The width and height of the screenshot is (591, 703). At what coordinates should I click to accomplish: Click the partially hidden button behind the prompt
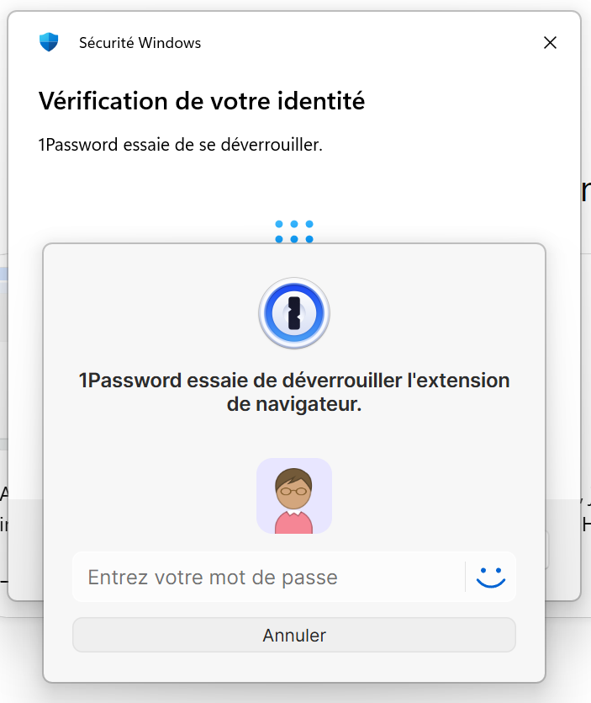[x=548, y=549]
